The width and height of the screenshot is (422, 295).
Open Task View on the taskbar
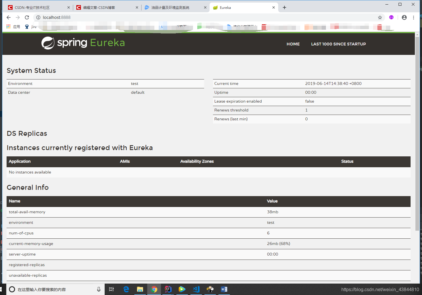(x=112, y=289)
